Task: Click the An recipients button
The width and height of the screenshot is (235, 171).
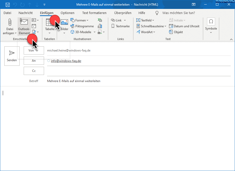Action: coord(34,61)
